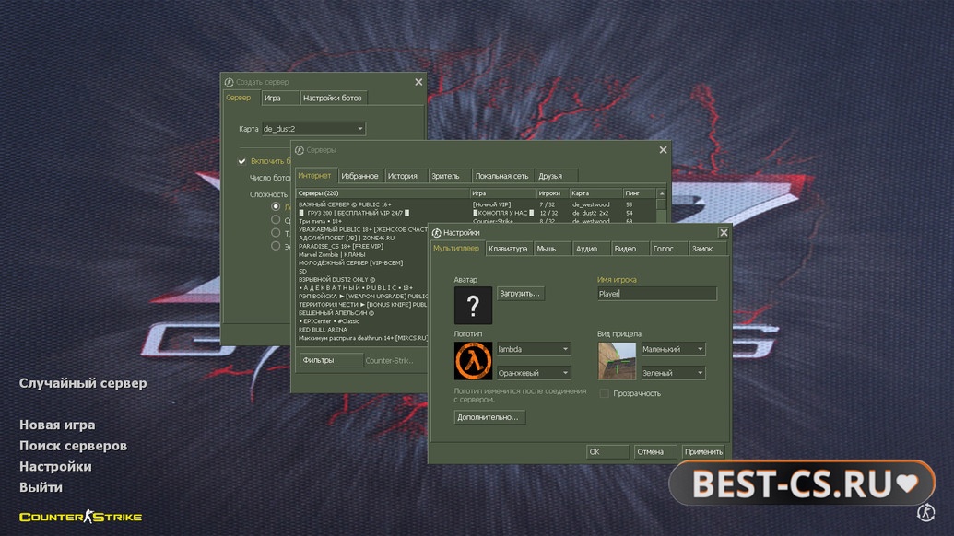Open Настройки from main menu

click(55, 466)
